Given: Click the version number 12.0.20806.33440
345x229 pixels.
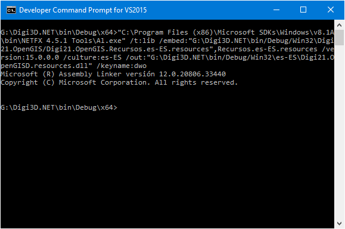Looking at the screenshot, I should [x=192, y=74].
